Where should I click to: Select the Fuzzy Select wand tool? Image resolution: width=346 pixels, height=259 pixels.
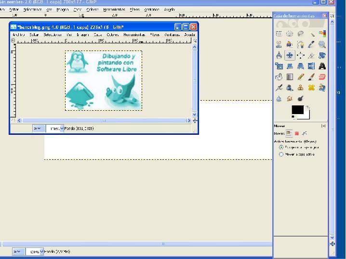tap(311, 34)
